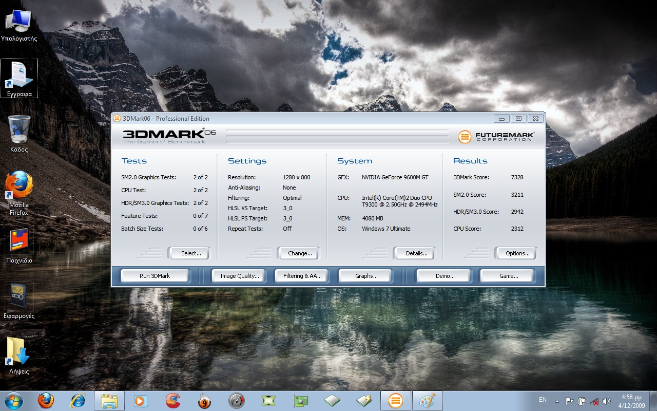
Task: Open the Λήψεις downloads folder
Action: [x=19, y=356]
